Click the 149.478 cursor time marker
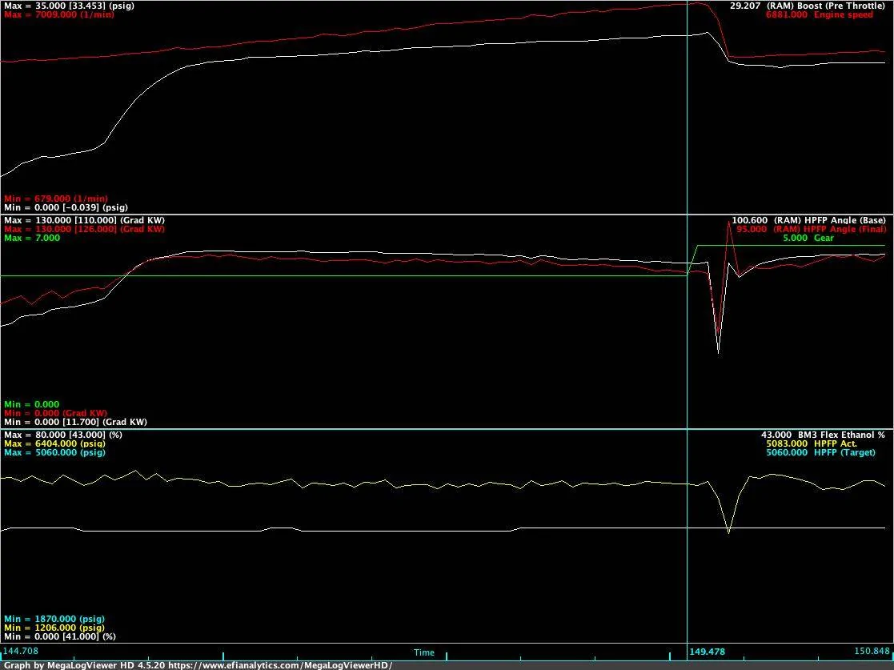 coord(707,652)
